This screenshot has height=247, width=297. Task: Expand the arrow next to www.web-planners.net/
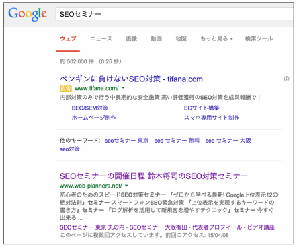coord(126,186)
